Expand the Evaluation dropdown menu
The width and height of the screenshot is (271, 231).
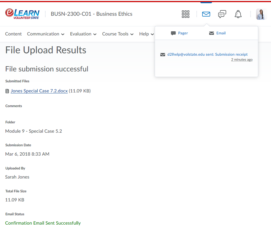pos(83,34)
